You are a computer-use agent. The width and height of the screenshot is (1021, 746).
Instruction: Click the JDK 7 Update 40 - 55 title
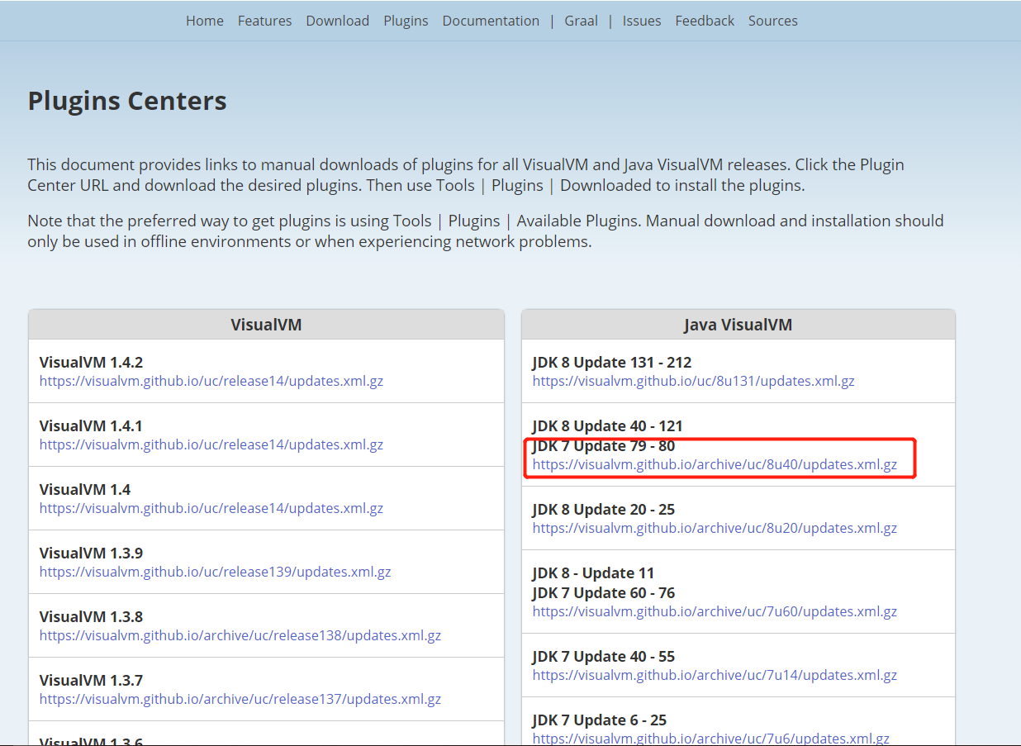pyautogui.click(x=604, y=656)
